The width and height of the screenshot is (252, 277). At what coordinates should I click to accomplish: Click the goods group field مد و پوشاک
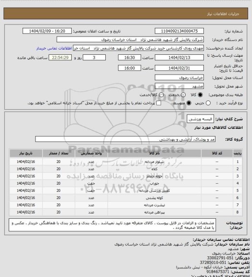point(125,139)
